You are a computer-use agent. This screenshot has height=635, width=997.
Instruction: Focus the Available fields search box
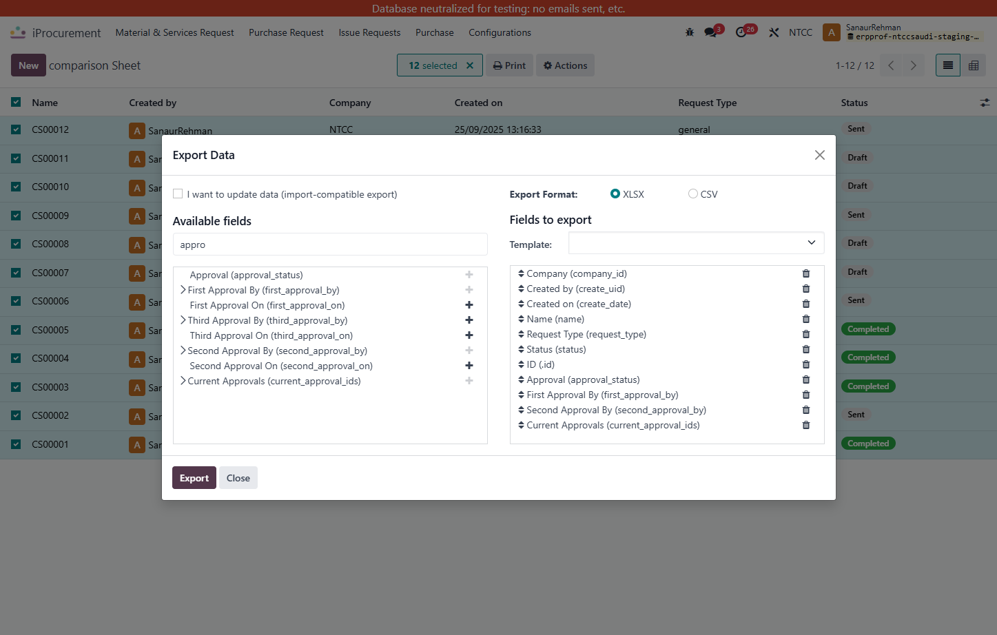coord(330,244)
